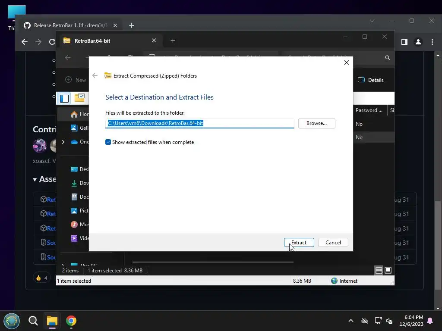Show hidden system tray icons
This screenshot has height=331, width=442.
click(x=351, y=321)
